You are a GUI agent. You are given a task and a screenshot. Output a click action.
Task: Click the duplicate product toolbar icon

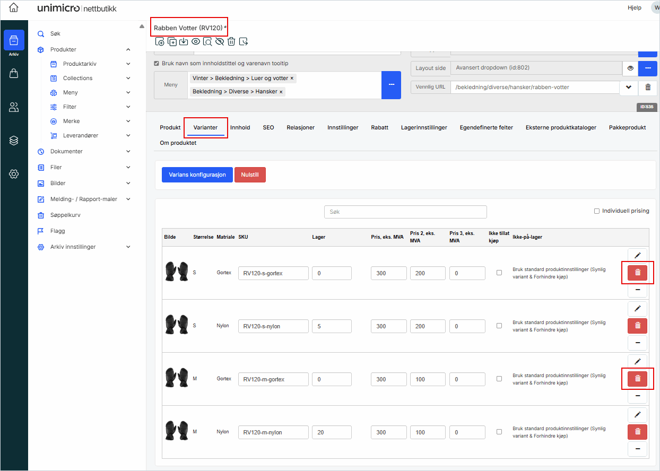(x=171, y=41)
